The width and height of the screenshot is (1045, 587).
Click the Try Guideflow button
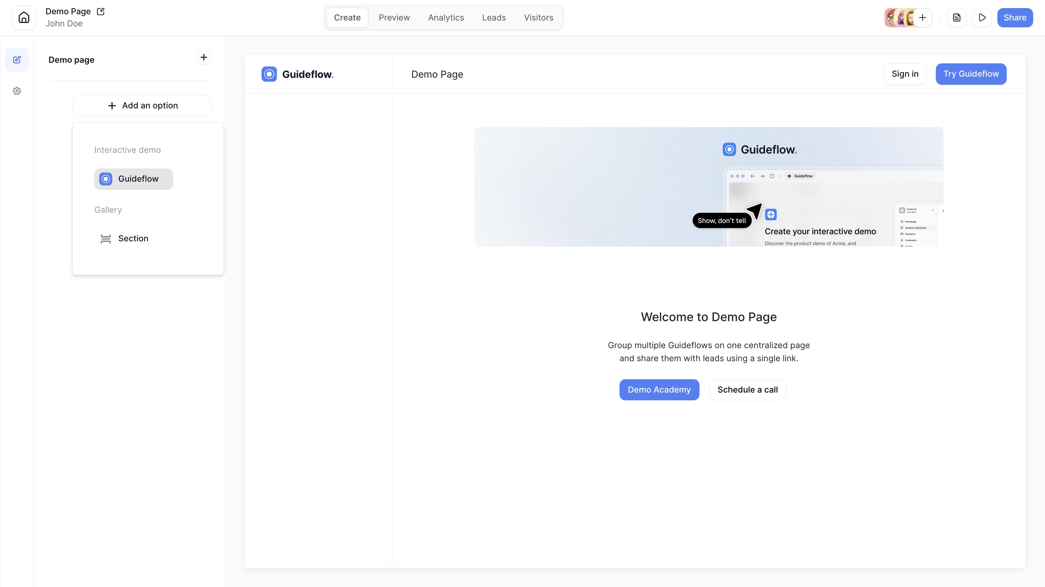(x=971, y=74)
